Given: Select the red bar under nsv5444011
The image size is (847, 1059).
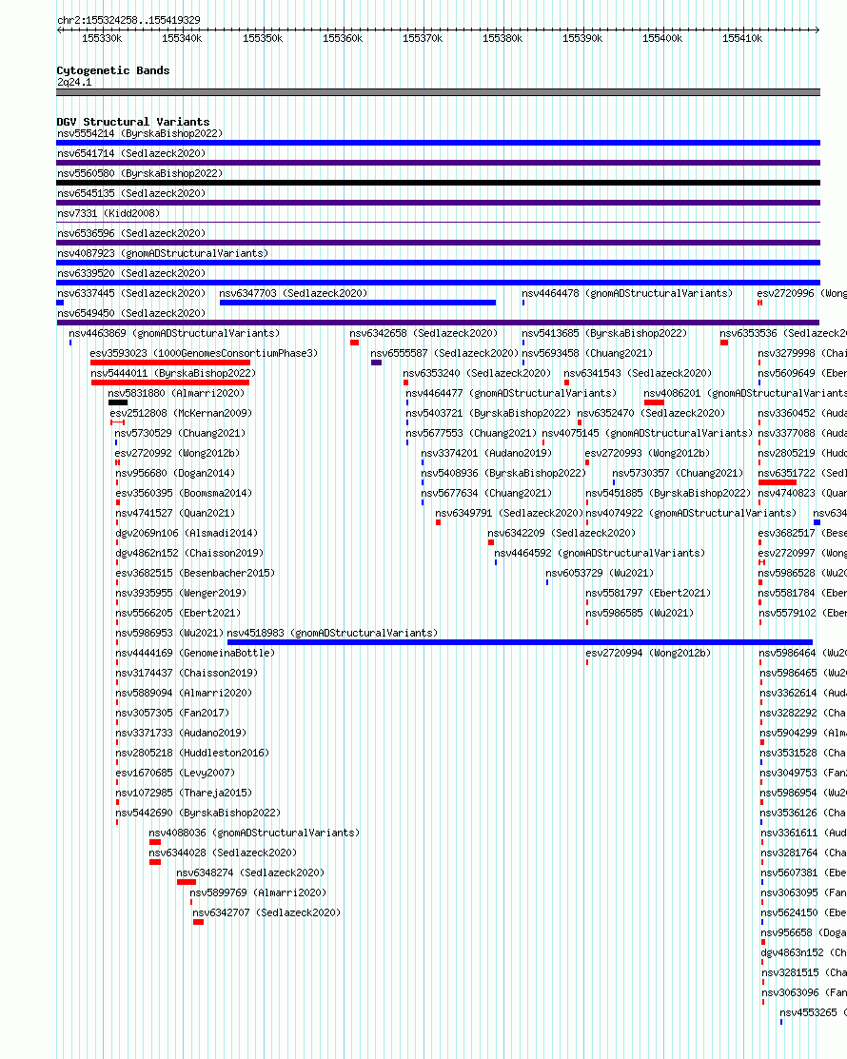Looking at the screenshot, I should tap(170, 382).
